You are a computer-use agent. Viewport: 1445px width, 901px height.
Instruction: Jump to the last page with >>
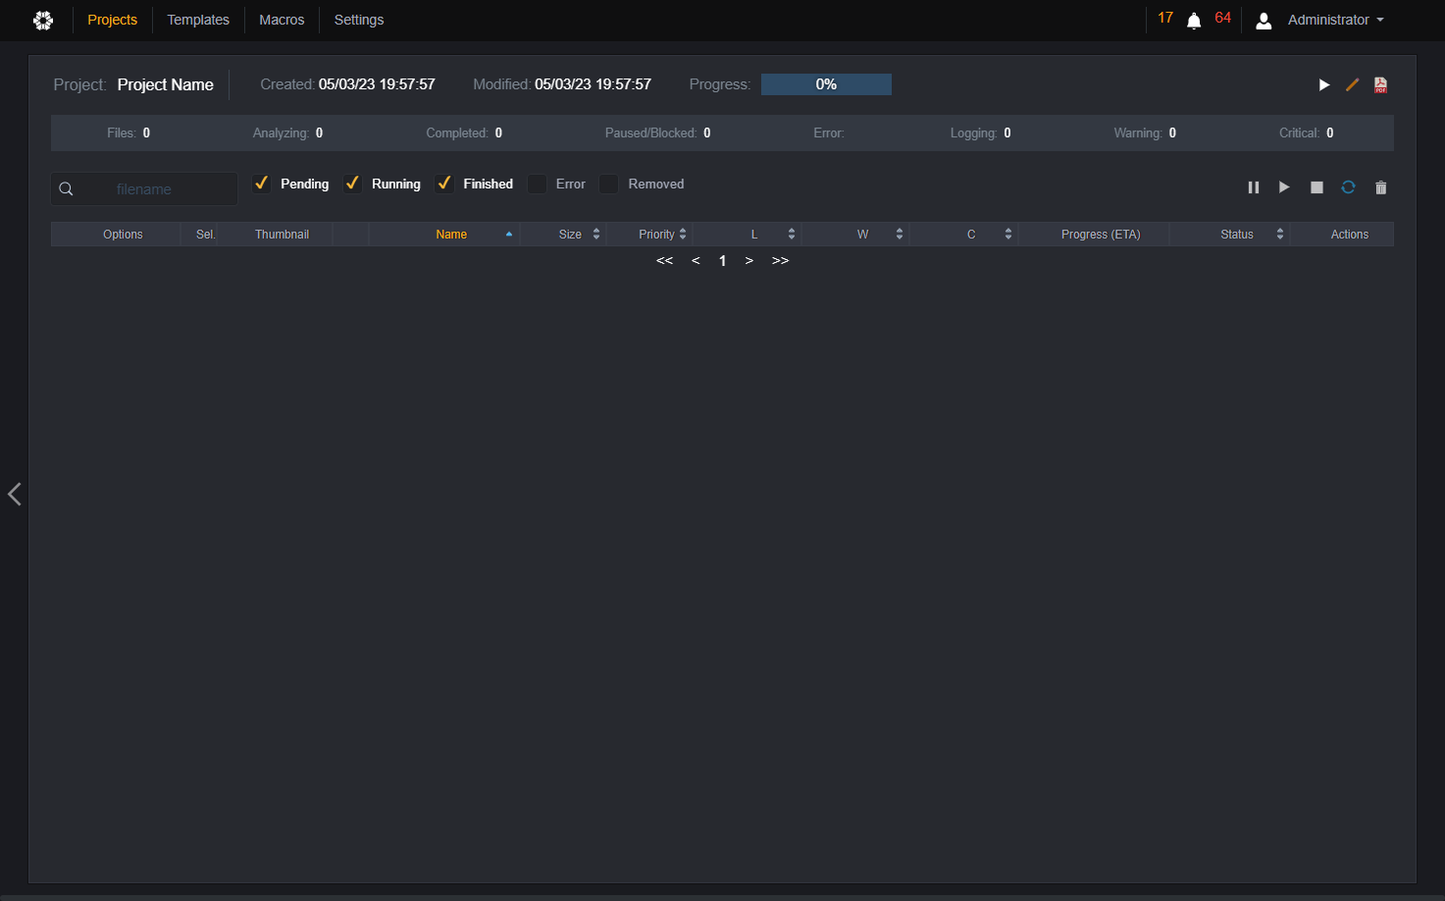pyautogui.click(x=781, y=261)
